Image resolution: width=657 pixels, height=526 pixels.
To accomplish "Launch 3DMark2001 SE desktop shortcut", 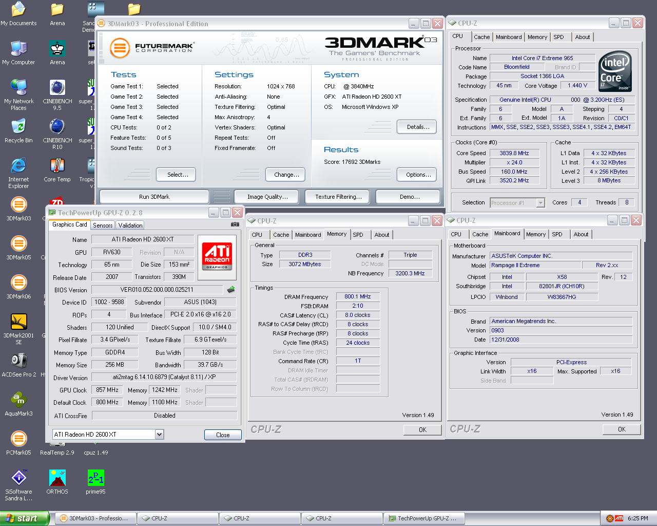I will point(18,329).
